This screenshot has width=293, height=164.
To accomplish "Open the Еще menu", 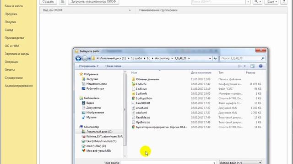I will (271, 2).
